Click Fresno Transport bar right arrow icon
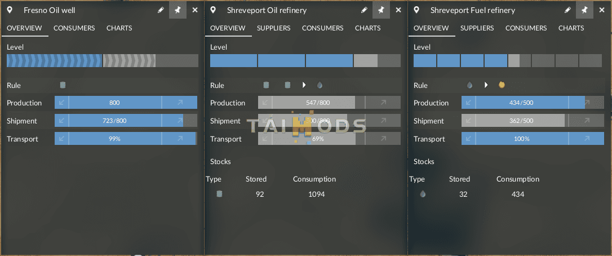Image resolution: width=612 pixels, height=256 pixels. 180,139
